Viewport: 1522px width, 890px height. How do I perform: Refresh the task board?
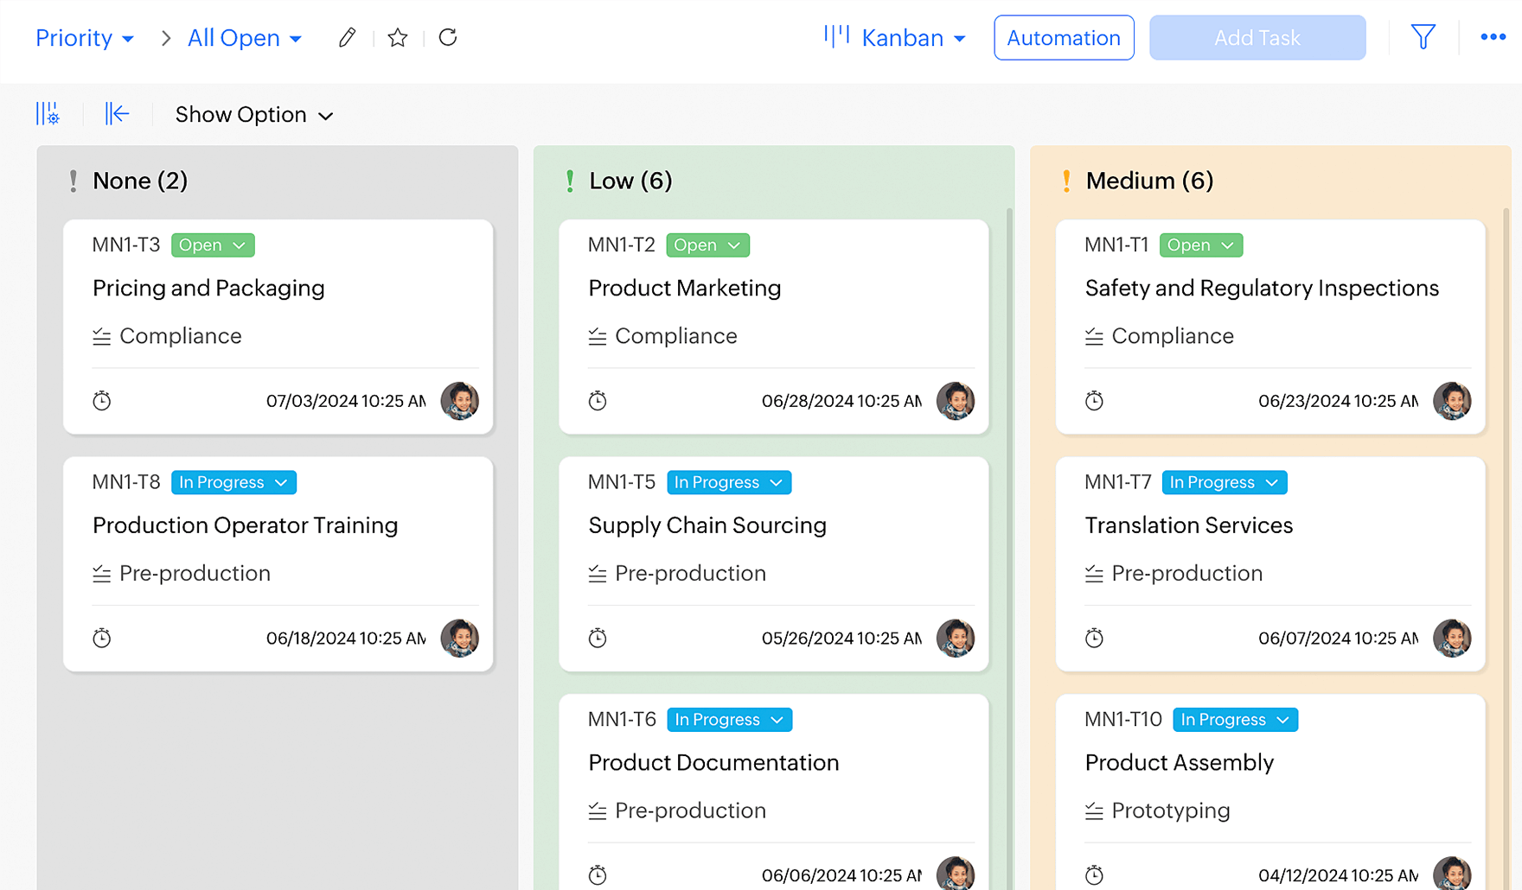pyautogui.click(x=448, y=38)
